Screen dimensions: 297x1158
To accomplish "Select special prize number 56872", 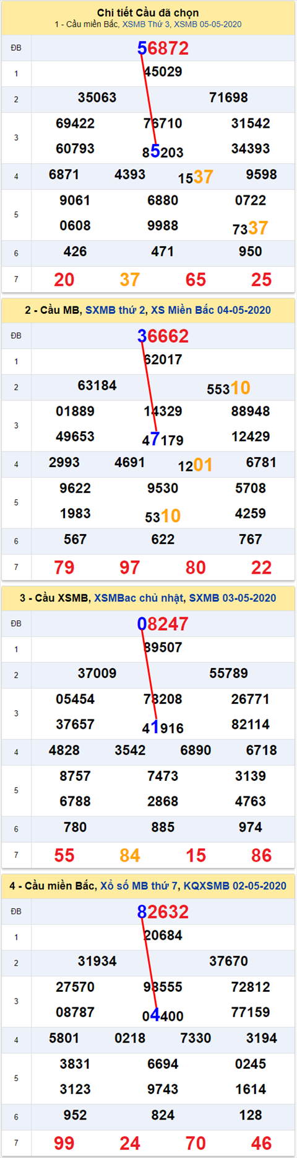I will 163,48.
